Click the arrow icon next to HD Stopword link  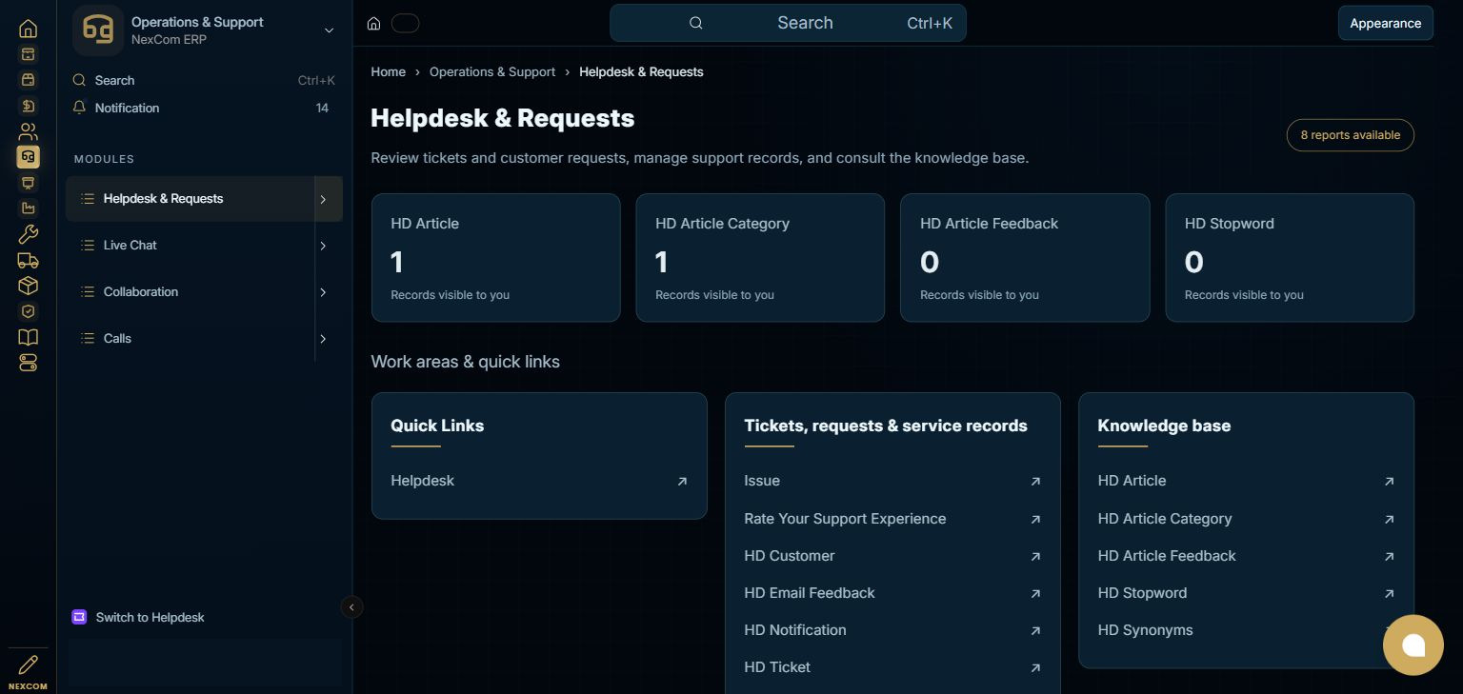click(x=1389, y=594)
